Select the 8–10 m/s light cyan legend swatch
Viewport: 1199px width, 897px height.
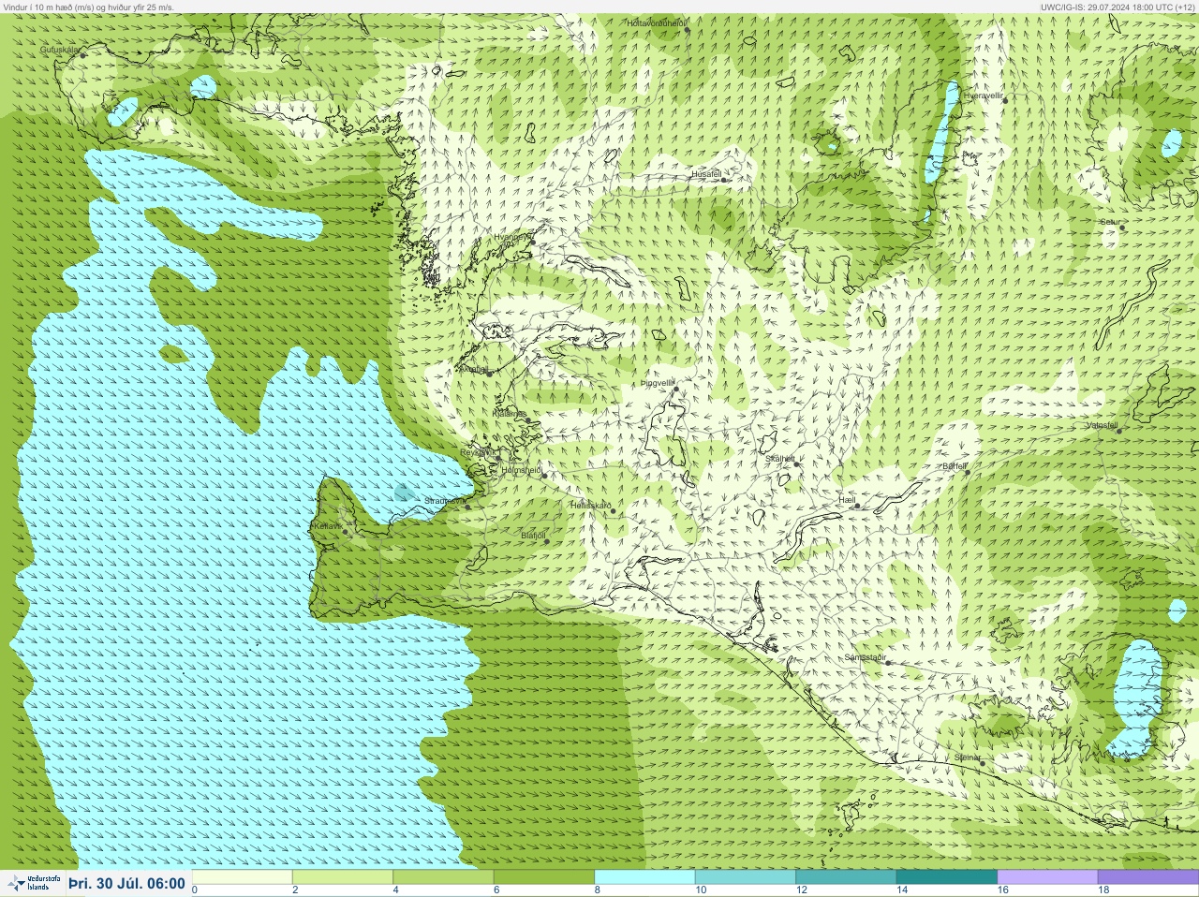pos(644,877)
